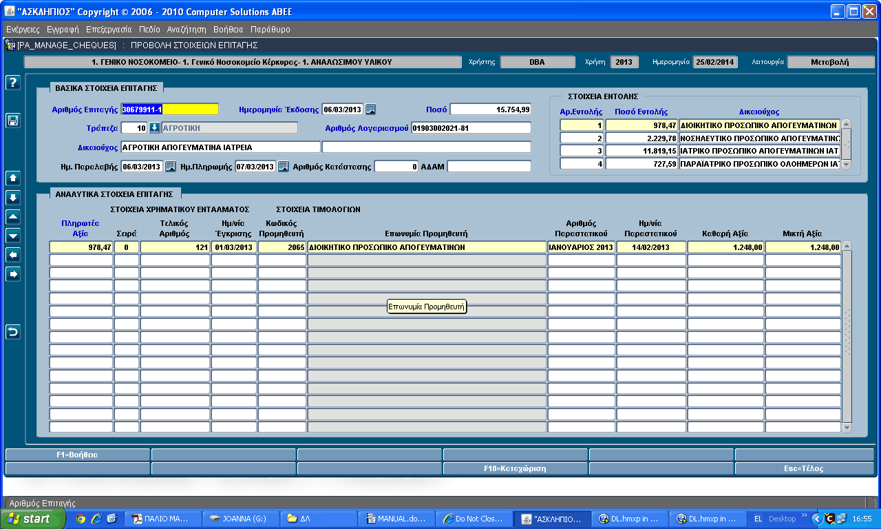Screen dimensions: 881x529
Task: Click the floppy disk save icon
Action: tap(13, 121)
